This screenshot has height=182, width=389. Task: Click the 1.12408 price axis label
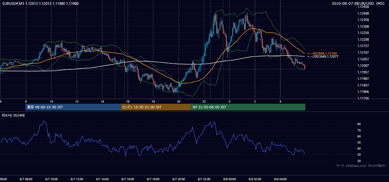coord(363,13)
